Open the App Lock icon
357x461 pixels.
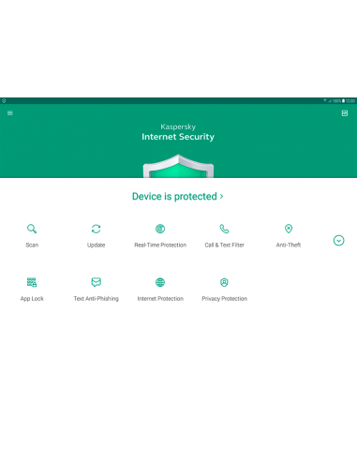(32, 282)
